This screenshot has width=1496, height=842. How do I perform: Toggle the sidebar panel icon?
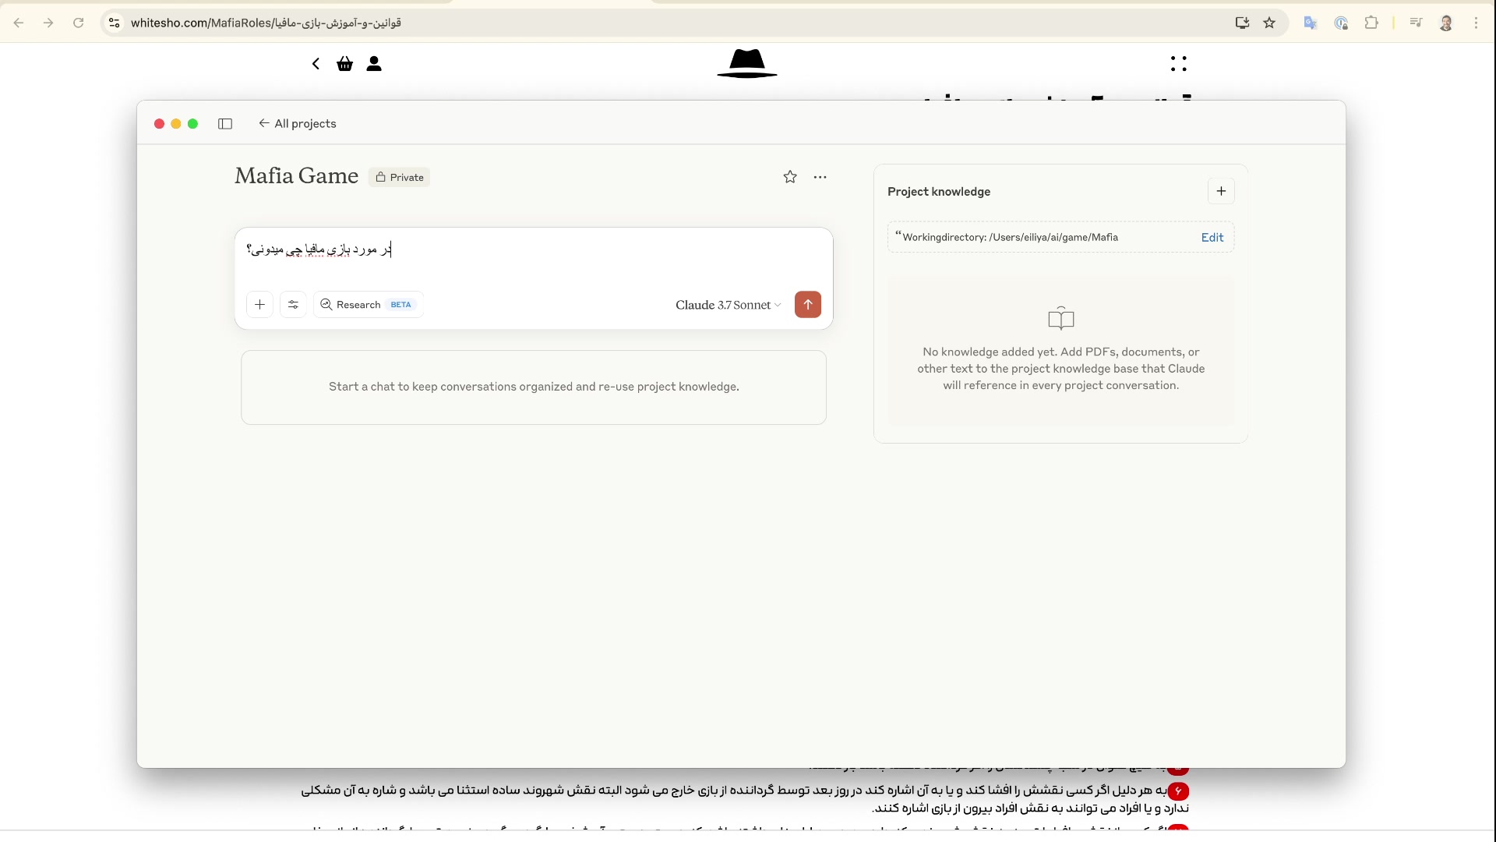point(225,124)
